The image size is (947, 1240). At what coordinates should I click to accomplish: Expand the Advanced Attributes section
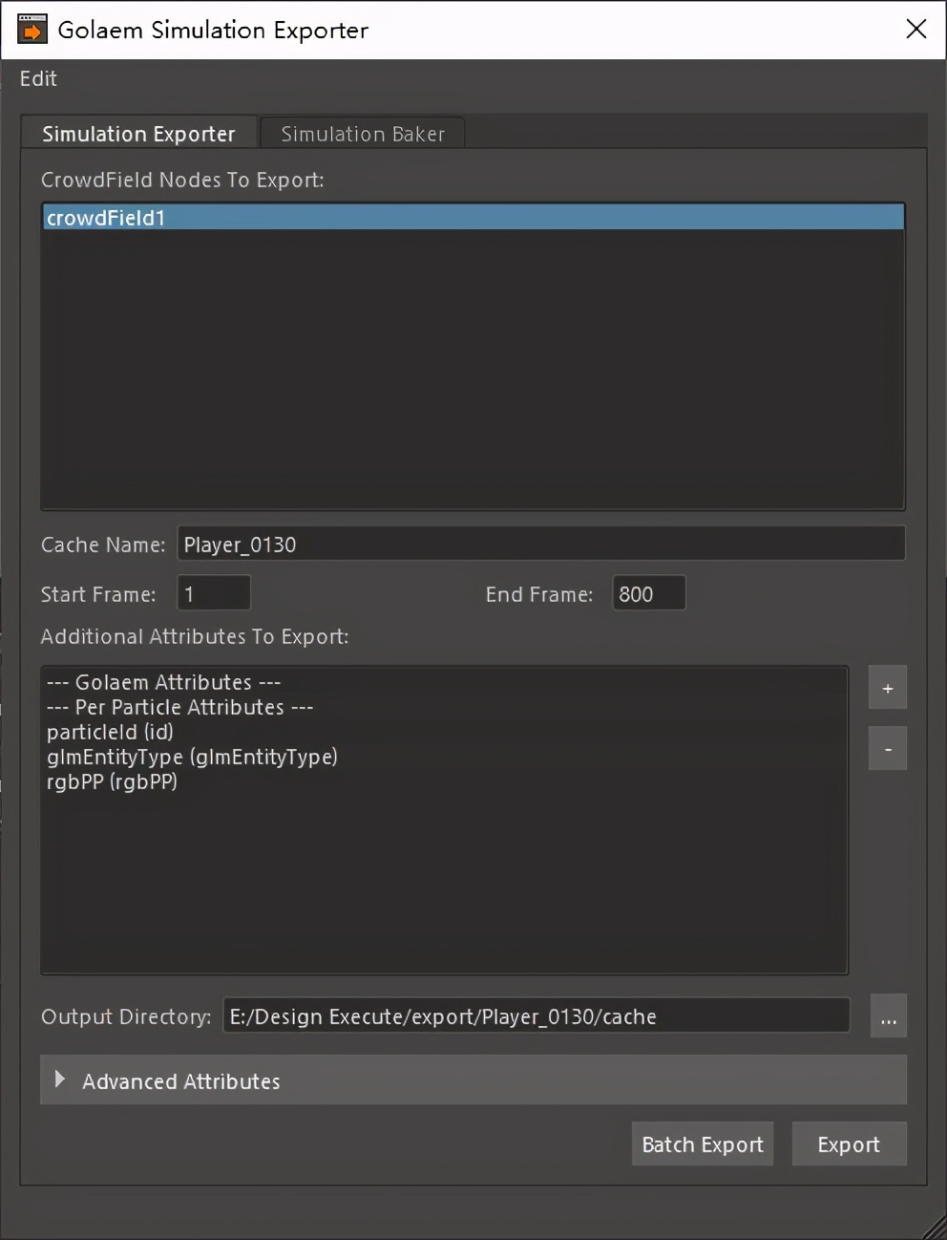(x=61, y=1080)
